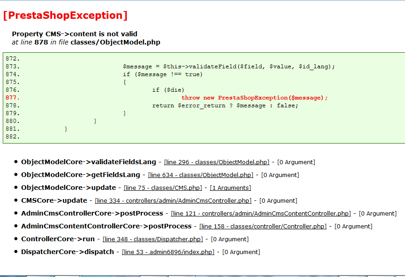Click code line 873 validateField statement
The width and height of the screenshot is (405, 277).
tap(229, 67)
